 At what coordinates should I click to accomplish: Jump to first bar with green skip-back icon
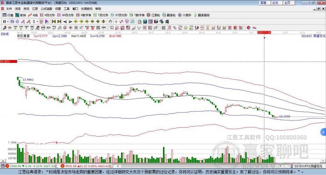click(53, 22)
